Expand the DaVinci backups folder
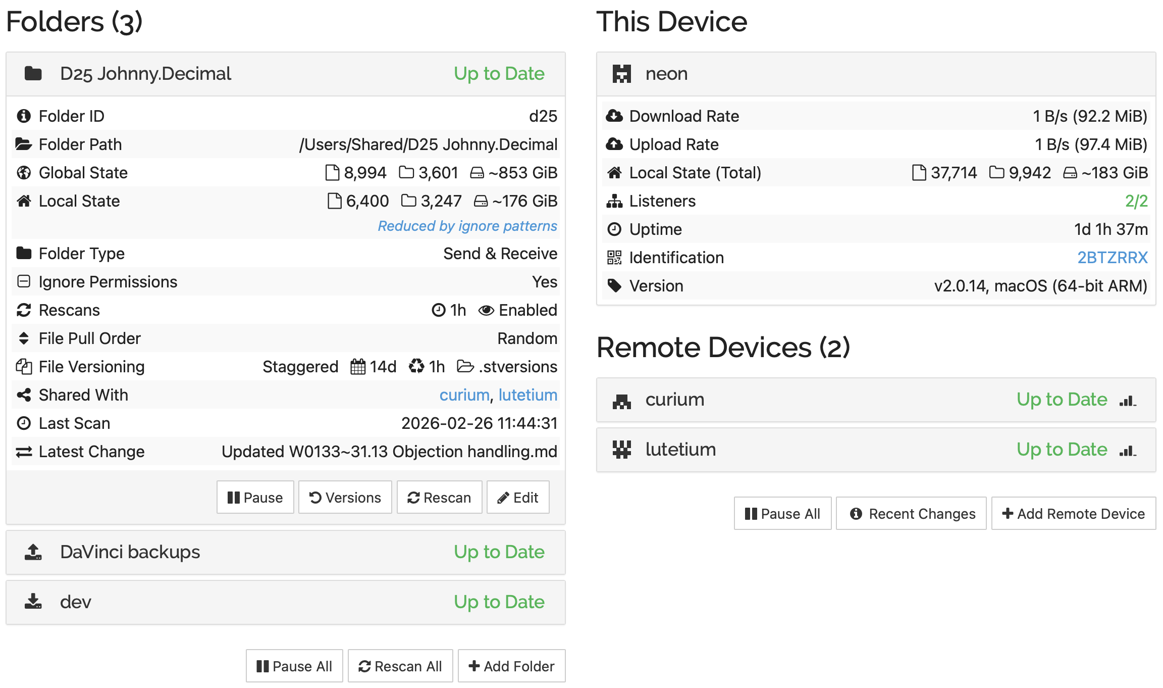The height and width of the screenshot is (688, 1163). [130, 552]
